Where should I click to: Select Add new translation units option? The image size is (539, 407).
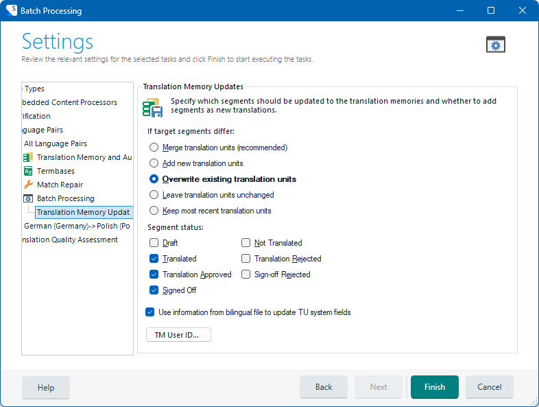tap(154, 163)
